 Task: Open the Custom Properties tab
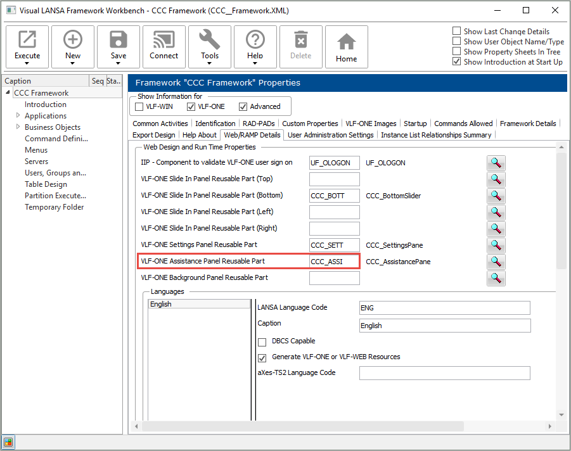(x=310, y=124)
